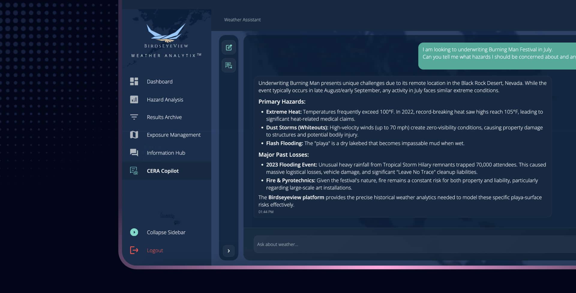This screenshot has height=293, width=576.
Task: Click the '01:44 PM' message timestamp
Action: point(266,212)
